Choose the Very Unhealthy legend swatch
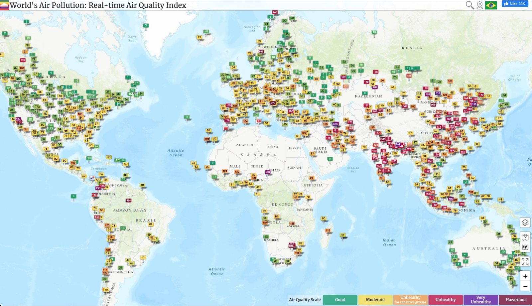Screen dimensions: 532x306 point(480,300)
